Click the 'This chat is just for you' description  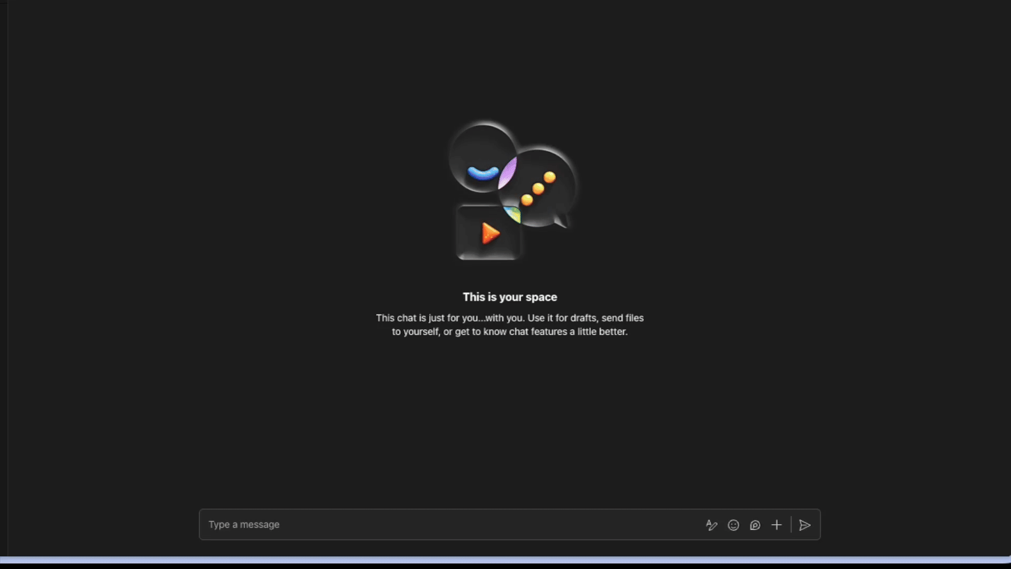pos(510,318)
